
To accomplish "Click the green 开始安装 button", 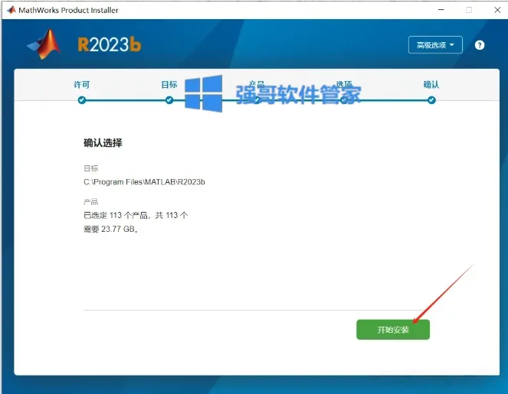I will tap(393, 330).
